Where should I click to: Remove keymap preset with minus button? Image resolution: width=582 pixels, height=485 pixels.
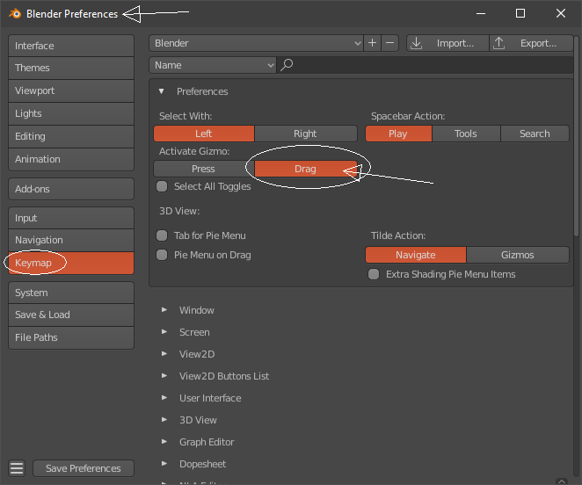point(389,43)
